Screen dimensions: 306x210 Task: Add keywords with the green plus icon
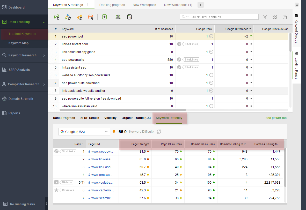[104, 17]
